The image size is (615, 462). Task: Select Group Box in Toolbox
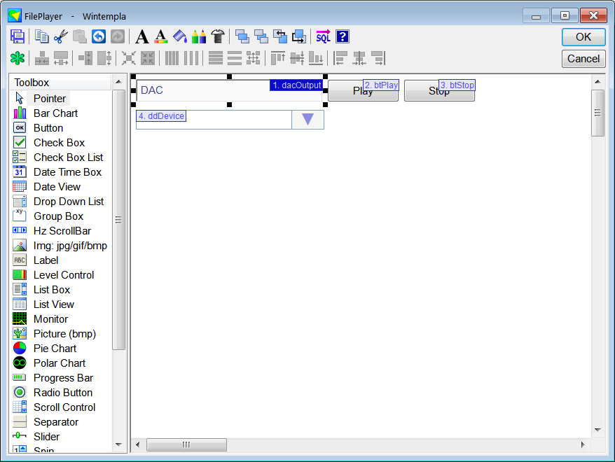coord(58,216)
